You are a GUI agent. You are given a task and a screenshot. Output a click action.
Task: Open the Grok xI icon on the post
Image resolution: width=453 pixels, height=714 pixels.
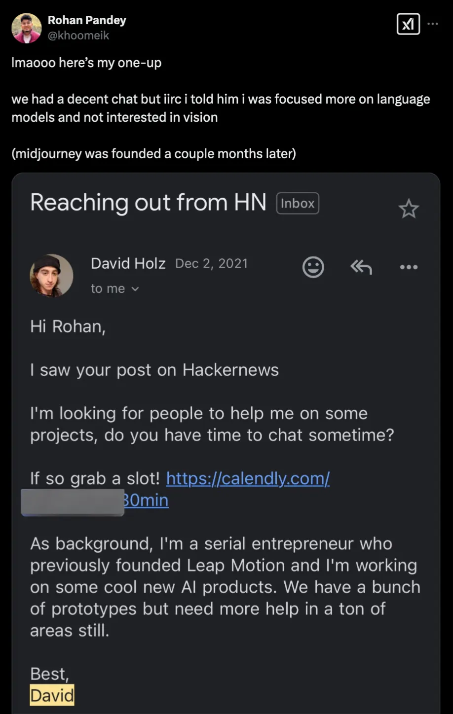pyautogui.click(x=408, y=24)
